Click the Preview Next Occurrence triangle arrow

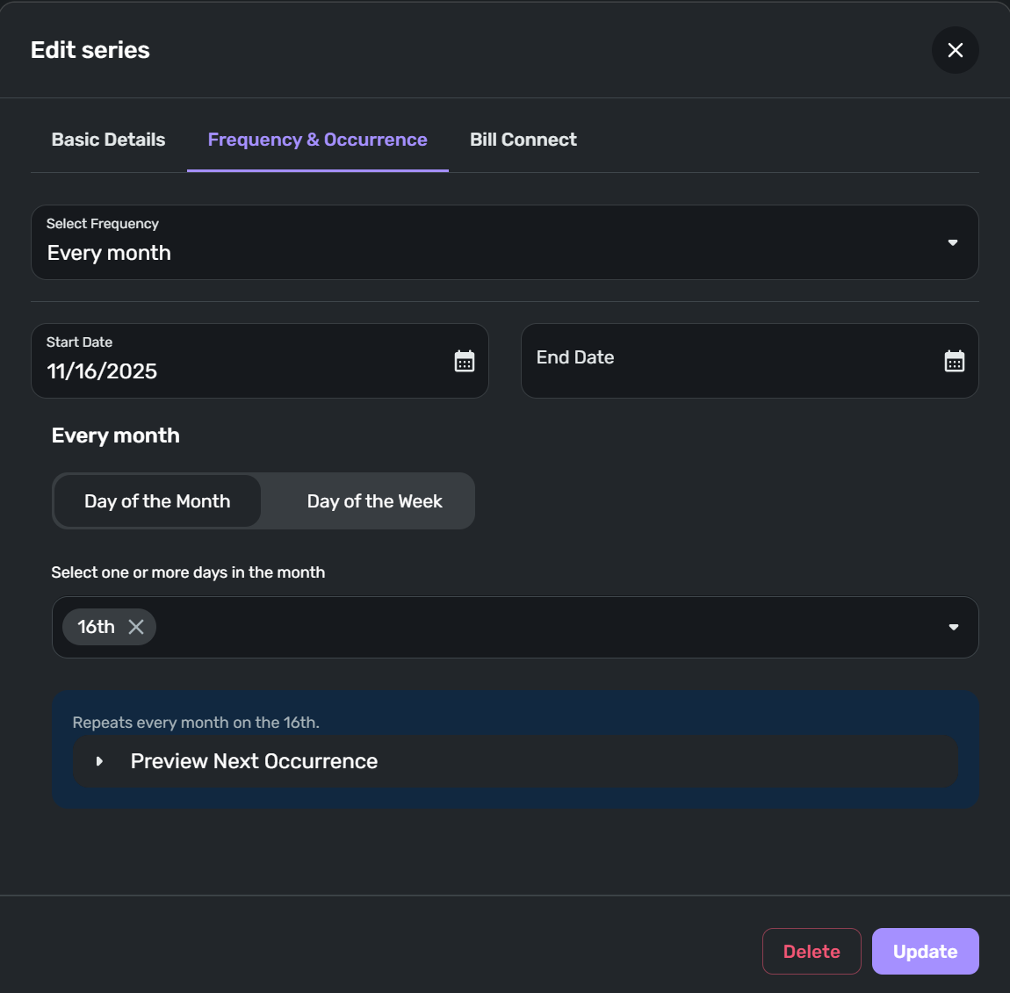point(99,761)
